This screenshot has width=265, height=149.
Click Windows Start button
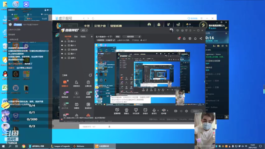[3, 146]
